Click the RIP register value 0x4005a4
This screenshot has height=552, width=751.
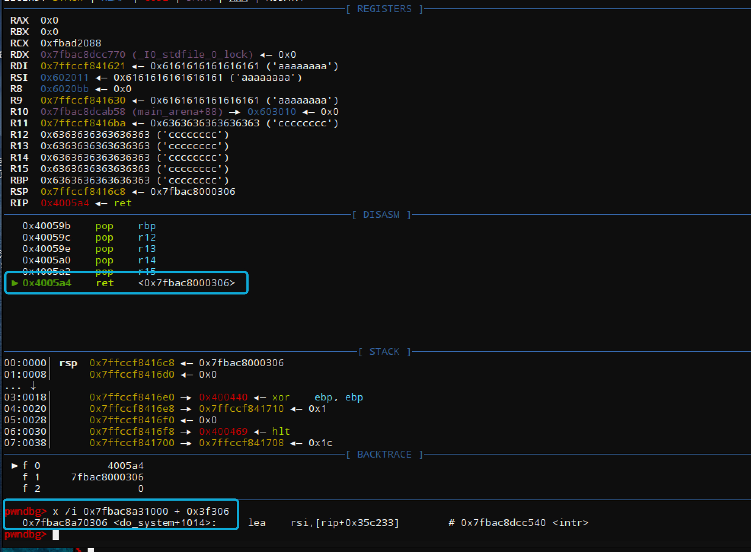click(x=65, y=203)
